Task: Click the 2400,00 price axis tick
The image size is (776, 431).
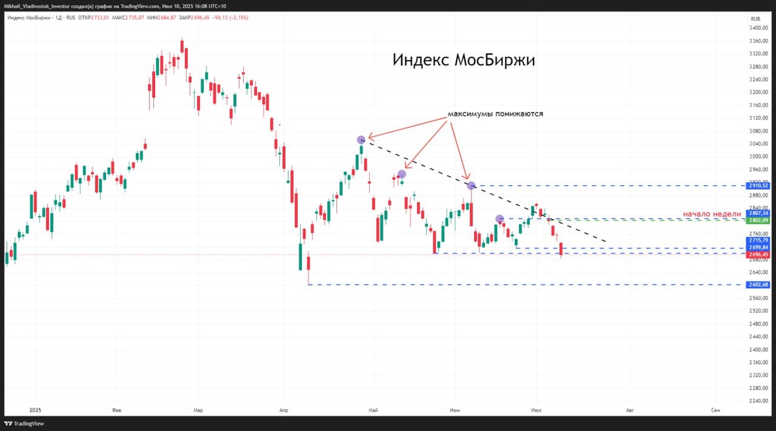Action: tap(758, 349)
